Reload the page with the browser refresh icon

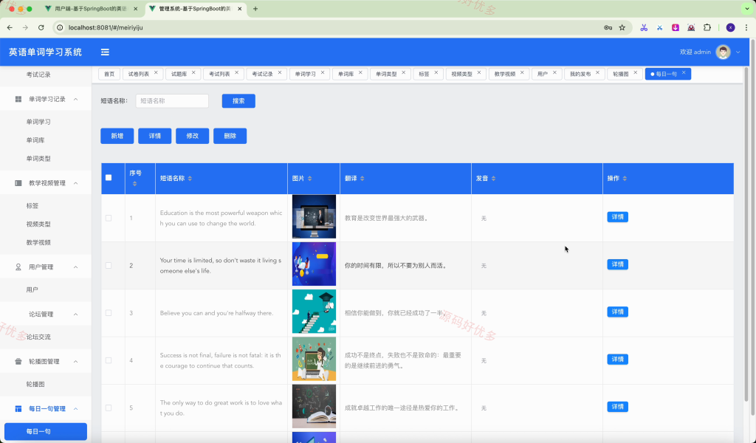(x=41, y=27)
